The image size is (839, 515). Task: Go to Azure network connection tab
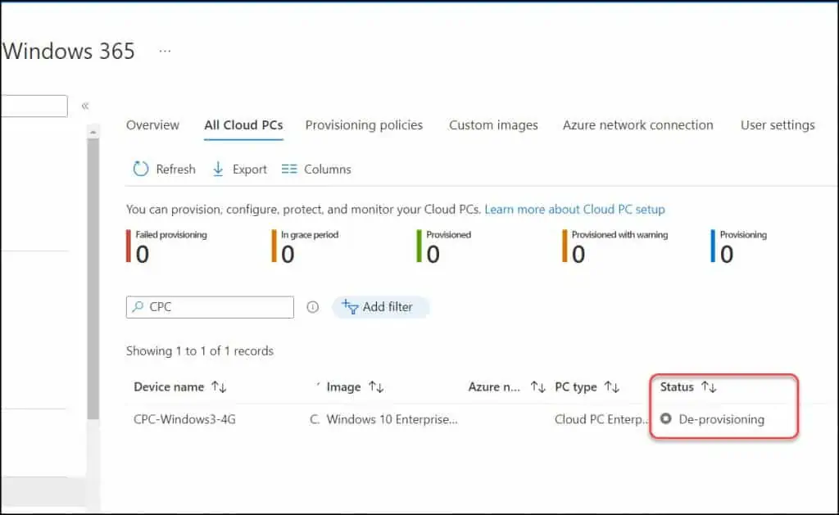click(x=637, y=125)
